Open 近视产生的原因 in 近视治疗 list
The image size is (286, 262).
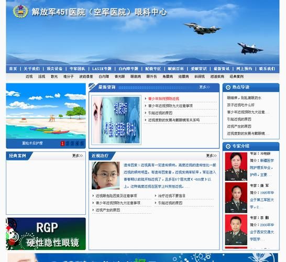click(x=108, y=210)
